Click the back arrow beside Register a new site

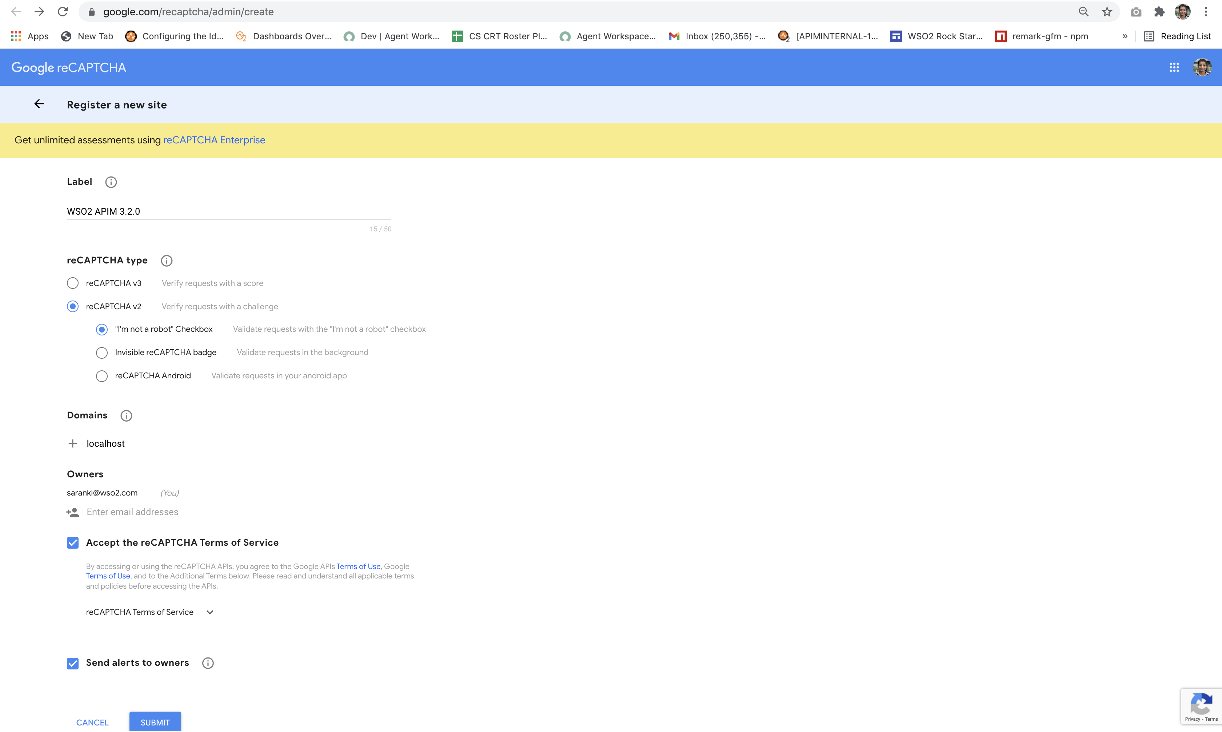[39, 104]
